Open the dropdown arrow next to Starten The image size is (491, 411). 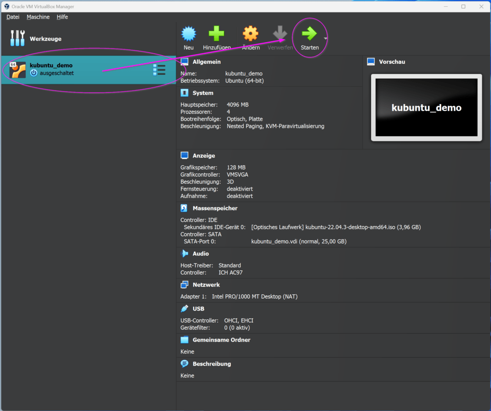(326, 38)
